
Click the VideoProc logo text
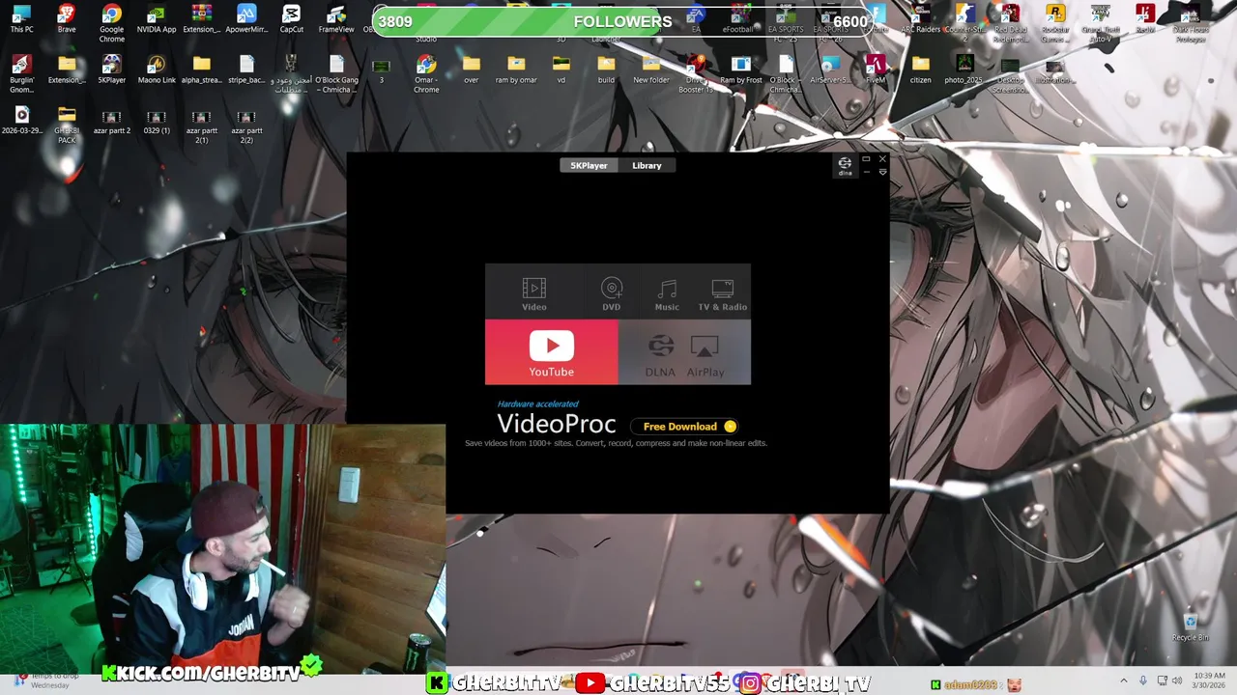[x=556, y=424]
